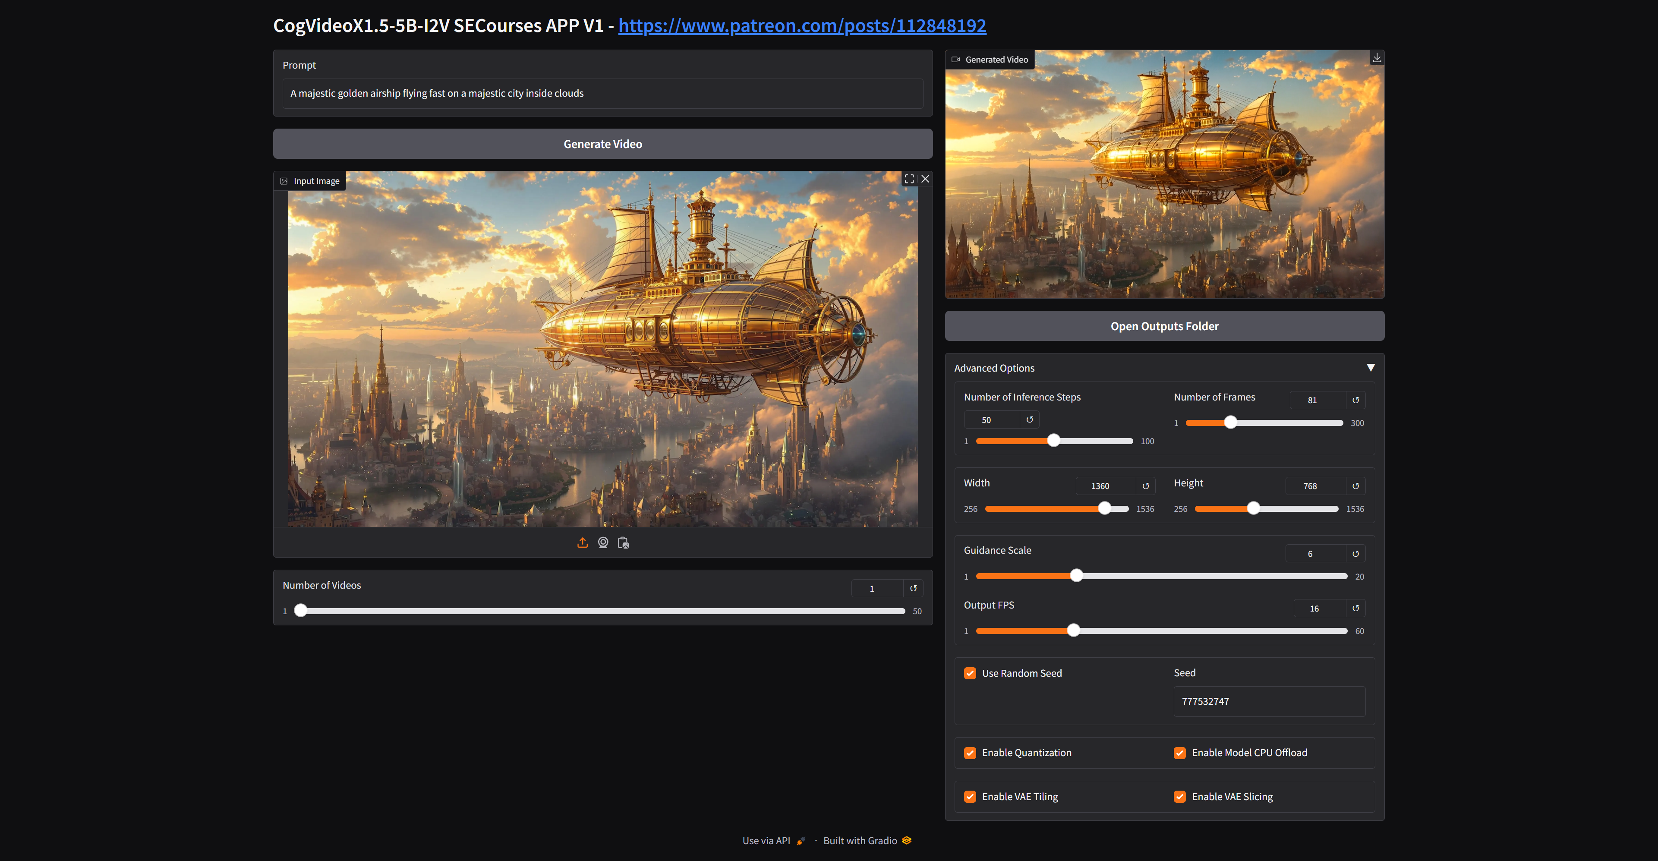
Task: Capture an input image from webcam
Action: click(602, 542)
